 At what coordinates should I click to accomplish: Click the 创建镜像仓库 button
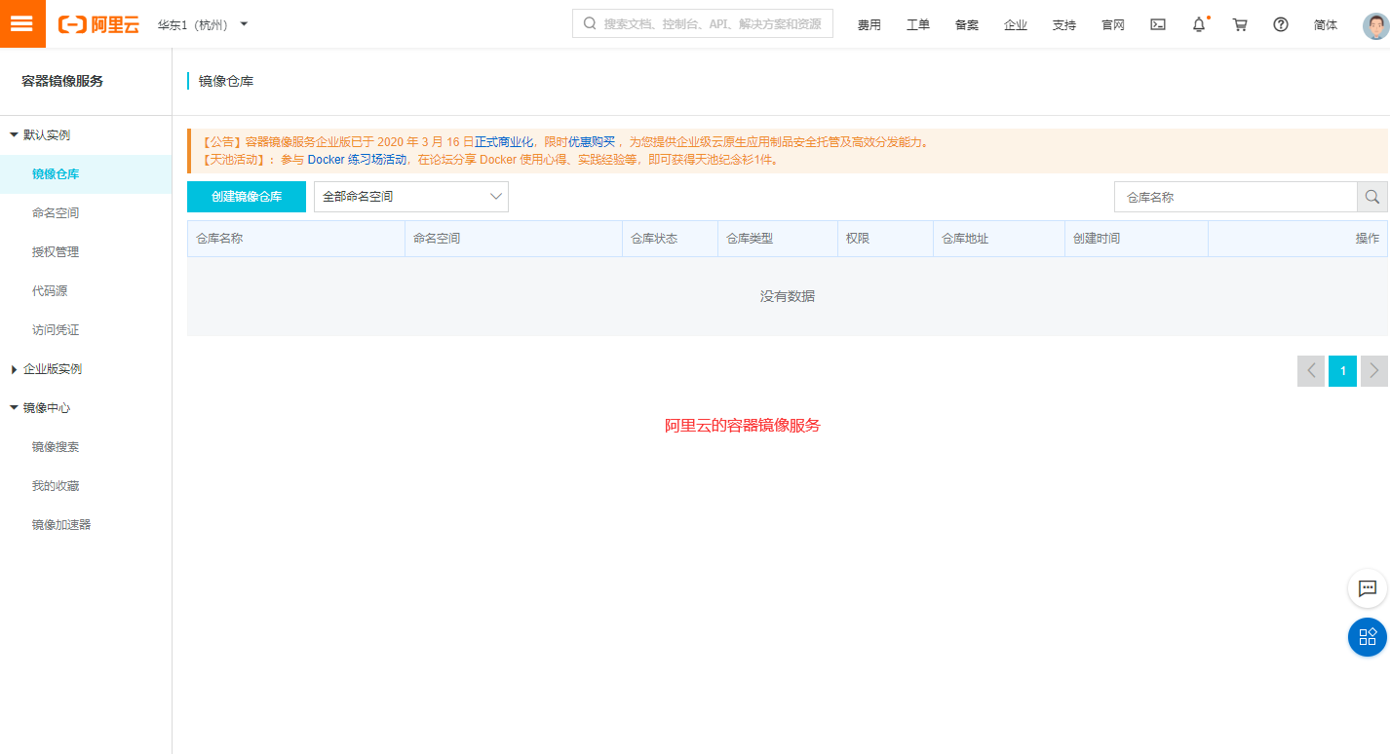(247, 197)
